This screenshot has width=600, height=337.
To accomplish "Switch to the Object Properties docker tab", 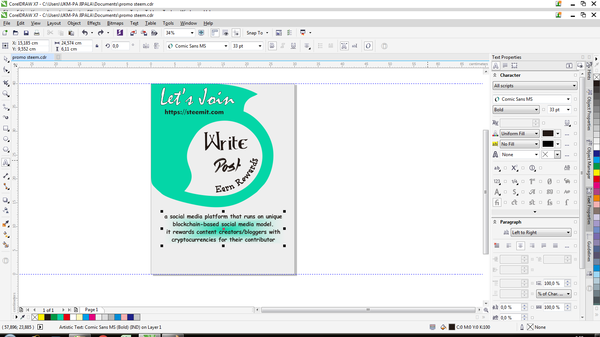I will [x=589, y=111].
